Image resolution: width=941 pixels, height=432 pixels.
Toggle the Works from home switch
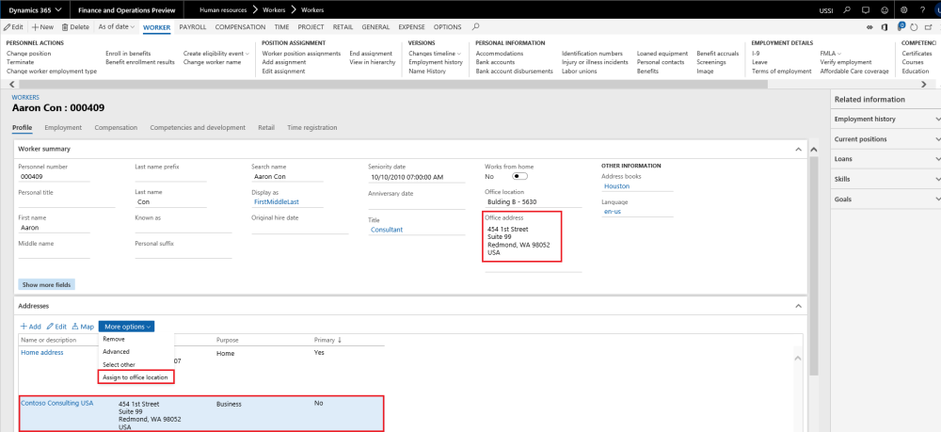coord(518,176)
